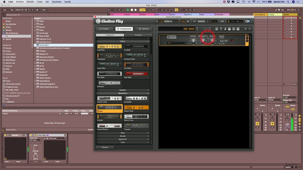The image size is (303, 170).
Task: Expand the Pitch category
Action: pyautogui.click(x=123, y=133)
